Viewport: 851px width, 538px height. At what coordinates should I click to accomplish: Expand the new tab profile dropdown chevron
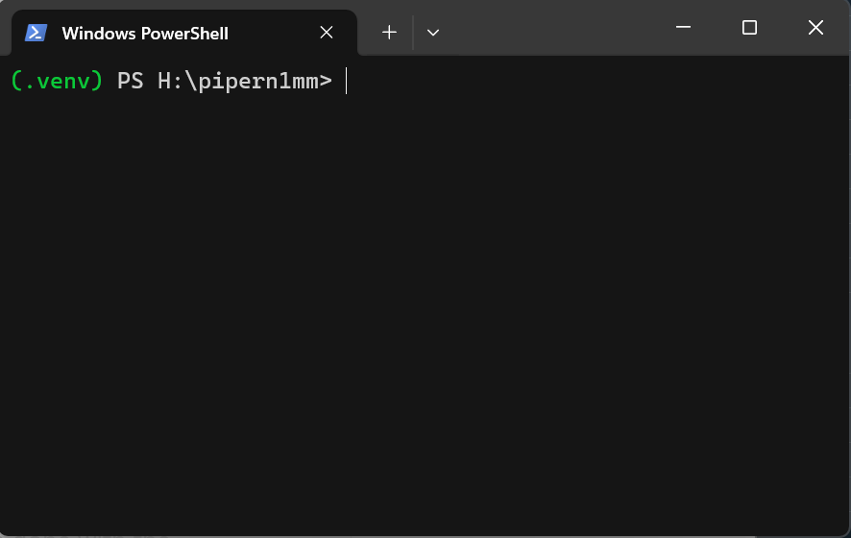[x=433, y=33]
